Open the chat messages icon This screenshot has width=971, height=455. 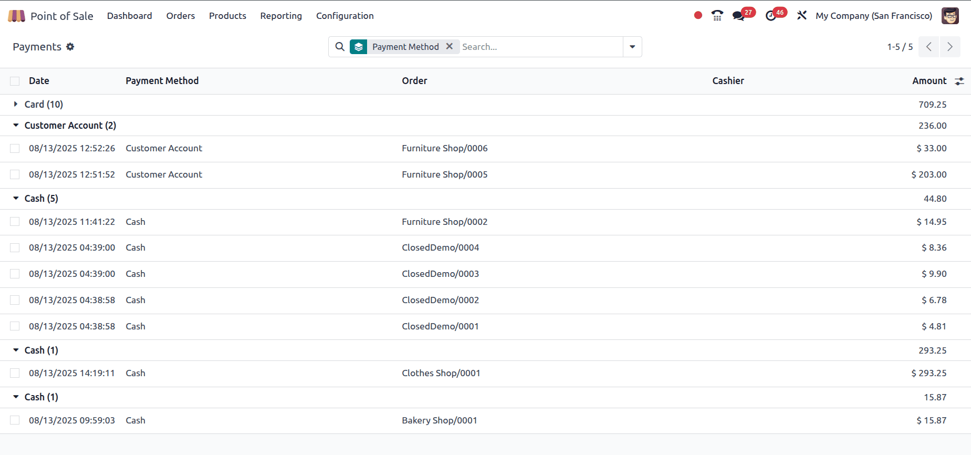pyautogui.click(x=739, y=16)
